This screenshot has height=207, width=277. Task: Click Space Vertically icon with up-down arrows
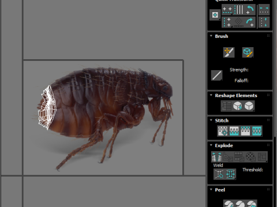[264, 22]
